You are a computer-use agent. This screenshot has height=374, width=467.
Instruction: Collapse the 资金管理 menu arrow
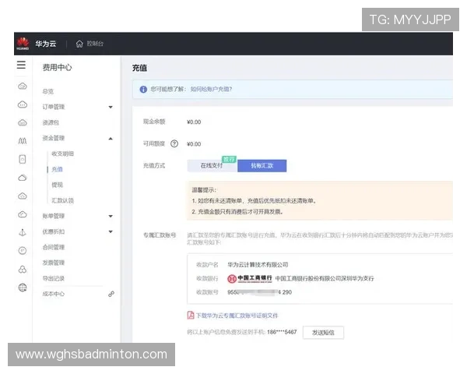click(x=111, y=139)
